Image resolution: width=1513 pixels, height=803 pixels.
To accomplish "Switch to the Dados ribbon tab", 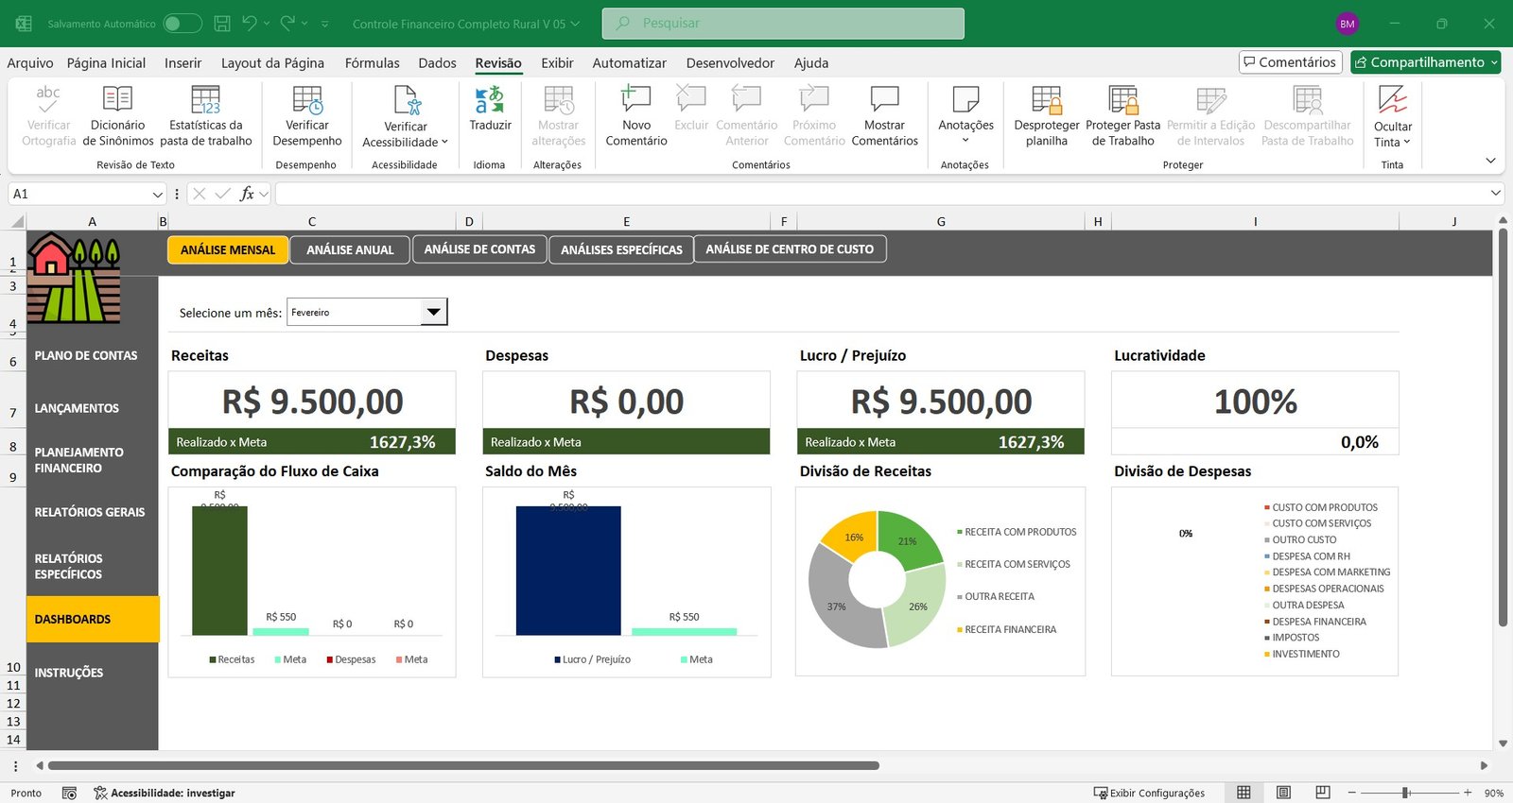I will coord(437,63).
